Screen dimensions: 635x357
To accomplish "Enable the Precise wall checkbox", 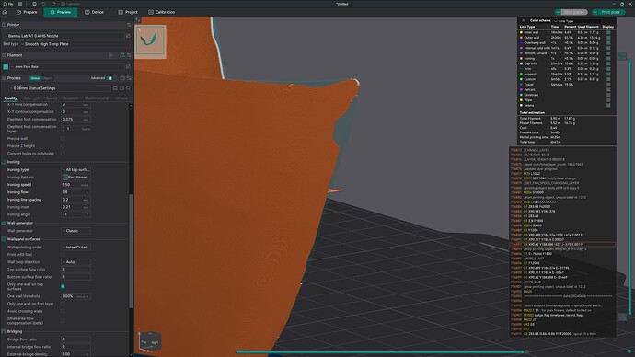I will [x=63, y=138].
